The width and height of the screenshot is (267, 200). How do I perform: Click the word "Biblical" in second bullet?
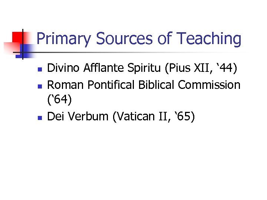point(156,85)
